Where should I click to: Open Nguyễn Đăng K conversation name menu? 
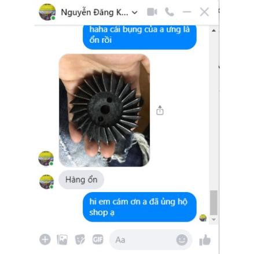(x=94, y=13)
